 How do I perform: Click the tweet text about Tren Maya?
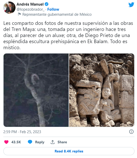pyautogui.click(x=68, y=35)
